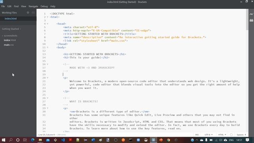This screenshot has height=143, width=254.
Task: Click the title text on line 7
Action: pos(99,34)
